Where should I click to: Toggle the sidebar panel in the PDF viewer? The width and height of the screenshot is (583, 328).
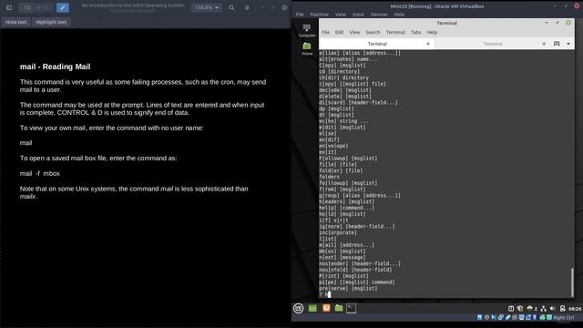tap(9, 7)
